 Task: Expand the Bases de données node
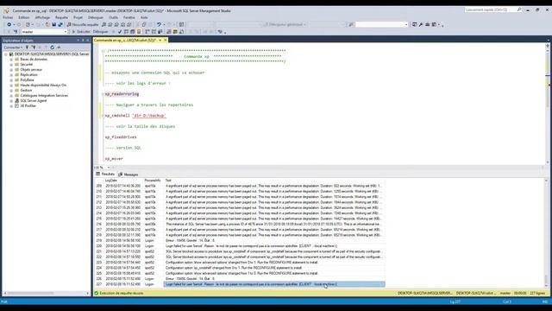coord(11,60)
